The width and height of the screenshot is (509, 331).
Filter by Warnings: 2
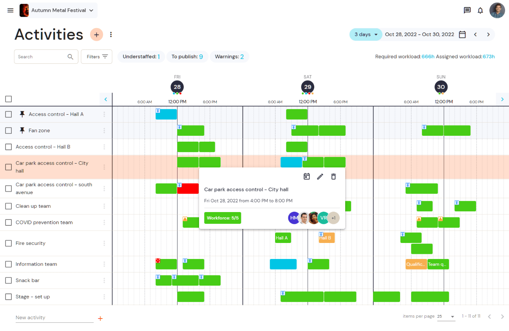coord(229,57)
